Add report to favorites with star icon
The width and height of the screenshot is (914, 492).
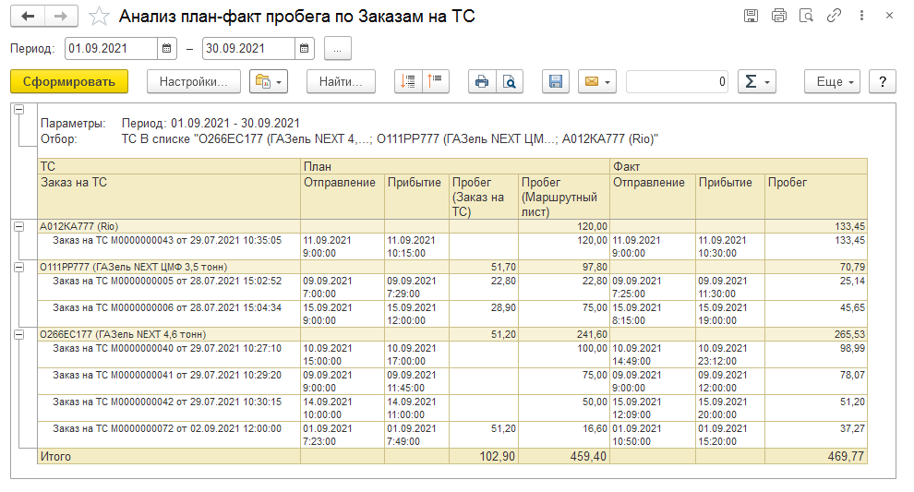click(x=100, y=17)
